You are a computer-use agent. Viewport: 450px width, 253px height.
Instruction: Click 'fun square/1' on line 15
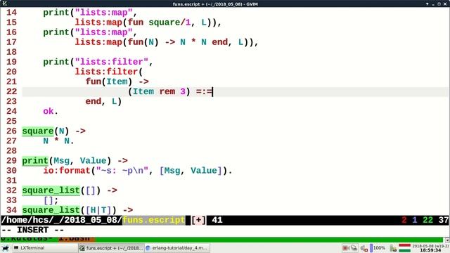coord(160,22)
